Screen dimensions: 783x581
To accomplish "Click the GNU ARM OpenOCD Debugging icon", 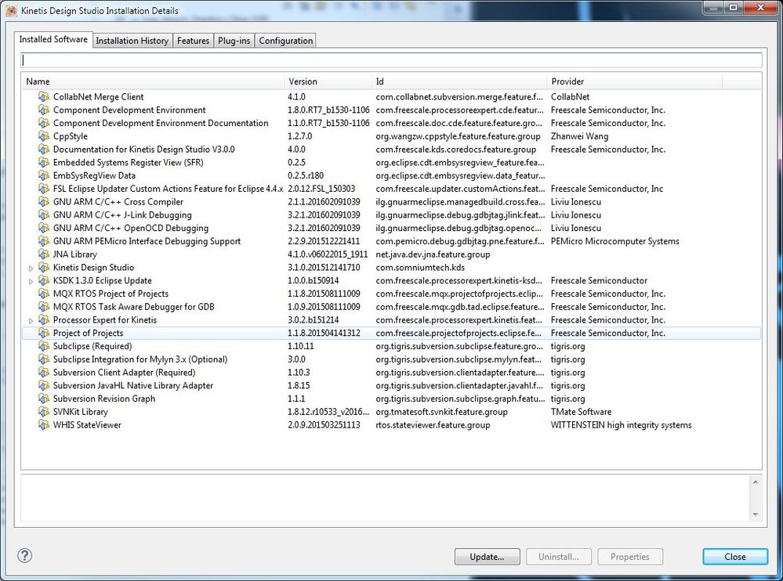I will pos(44,228).
